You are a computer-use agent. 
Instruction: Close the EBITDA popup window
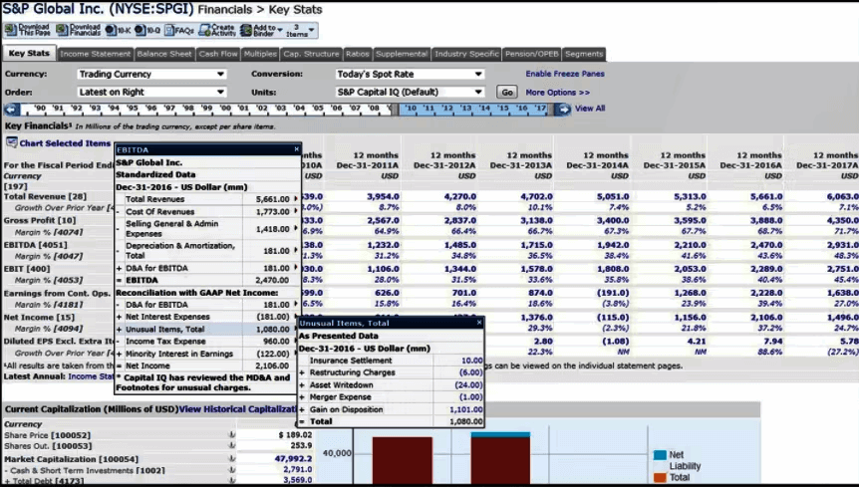coord(296,148)
